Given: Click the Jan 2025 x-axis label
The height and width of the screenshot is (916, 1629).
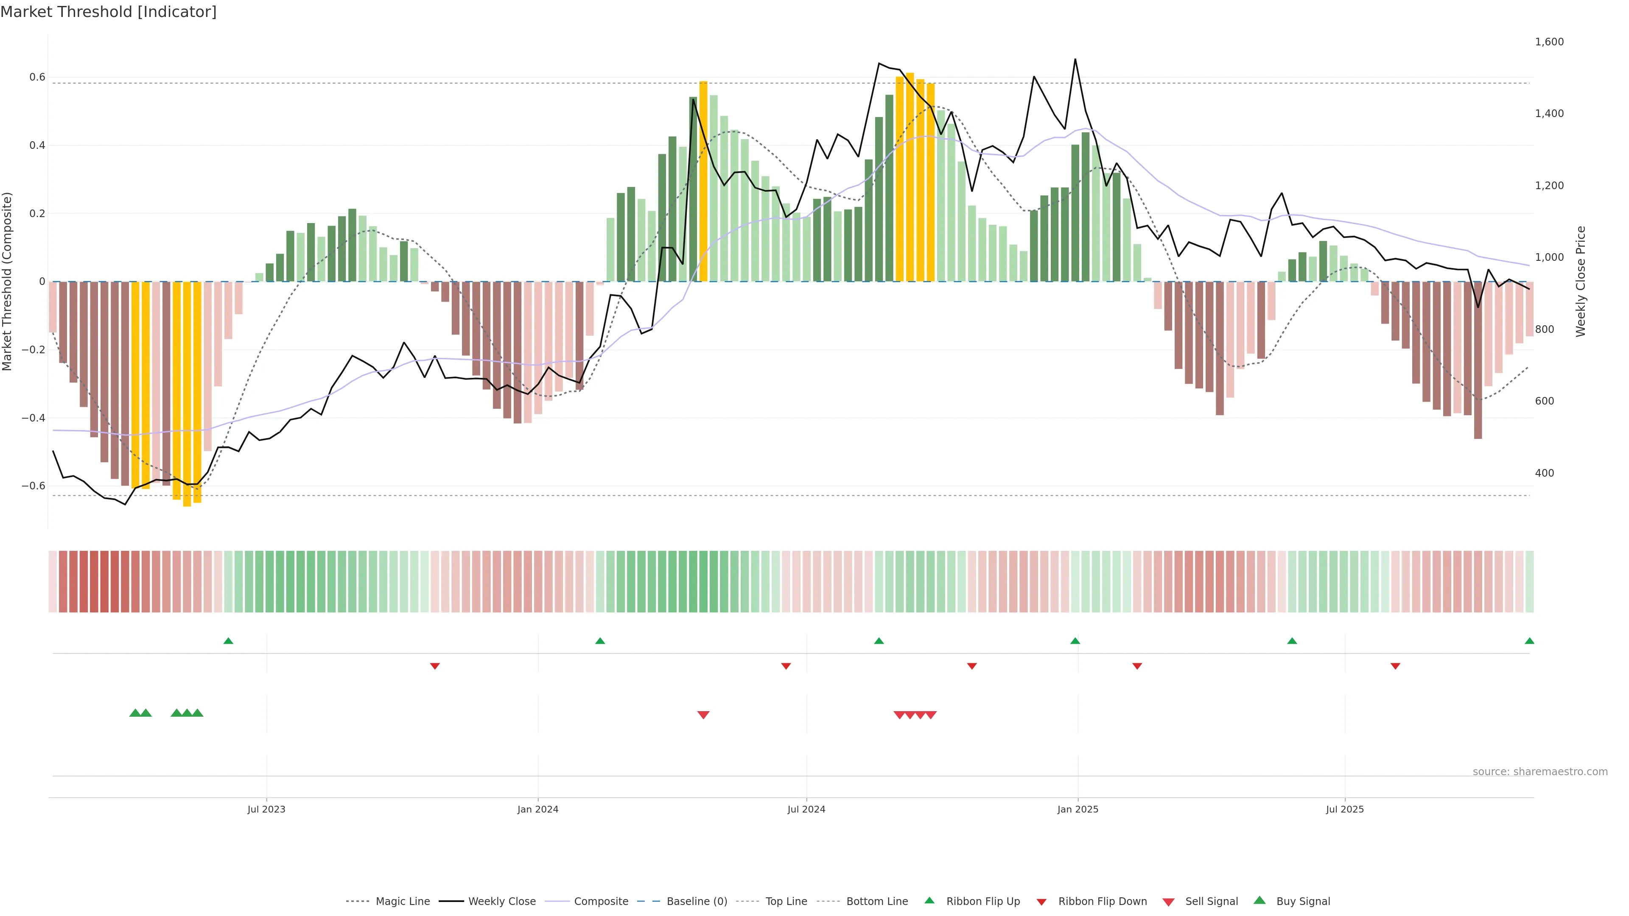Looking at the screenshot, I should (x=1078, y=809).
